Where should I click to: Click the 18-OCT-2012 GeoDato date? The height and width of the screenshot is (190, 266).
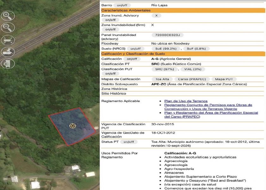click(x=163, y=133)
